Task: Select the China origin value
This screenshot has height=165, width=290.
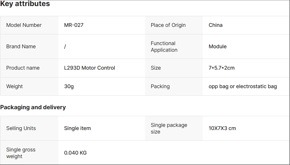Action: pyautogui.click(x=215, y=25)
